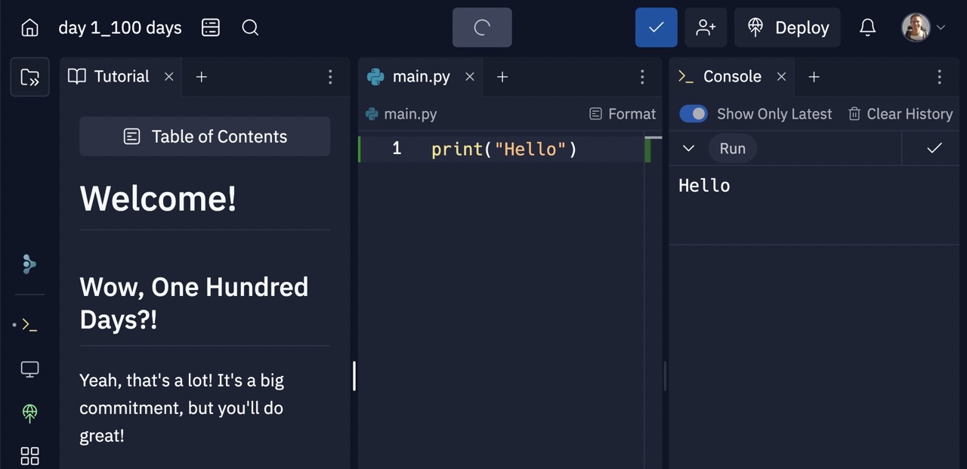Open the search magnifier icon
The width and height of the screenshot is (967, 469).
250,28
